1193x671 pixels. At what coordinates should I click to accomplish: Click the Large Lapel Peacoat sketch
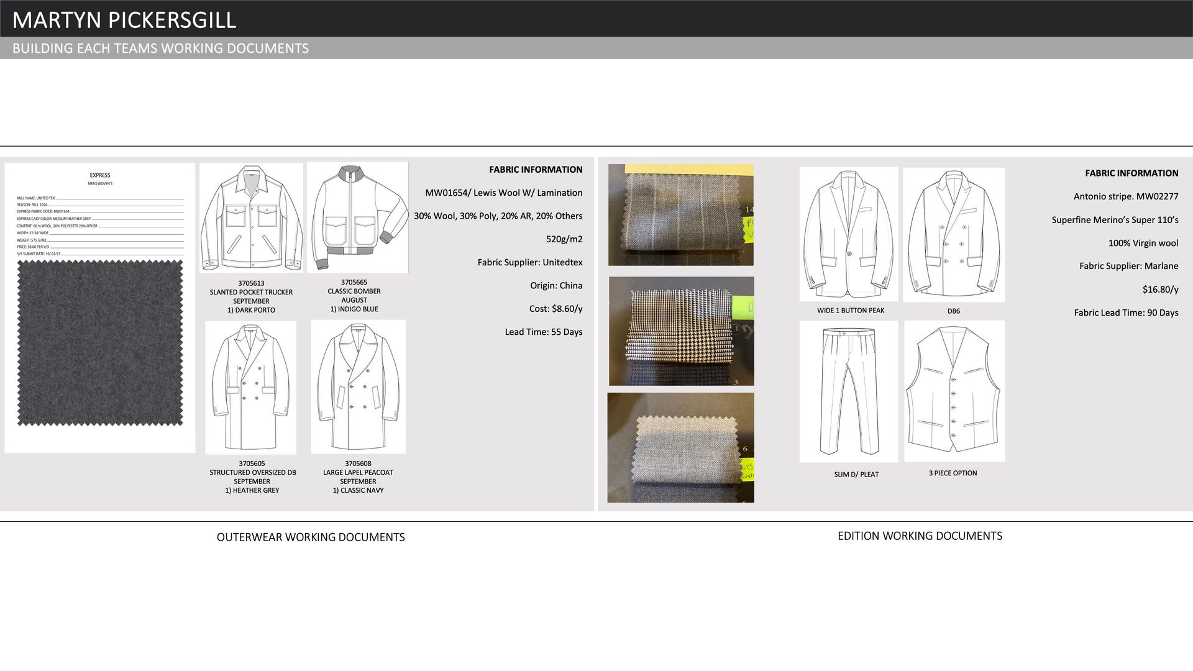[x=359, y=386]
